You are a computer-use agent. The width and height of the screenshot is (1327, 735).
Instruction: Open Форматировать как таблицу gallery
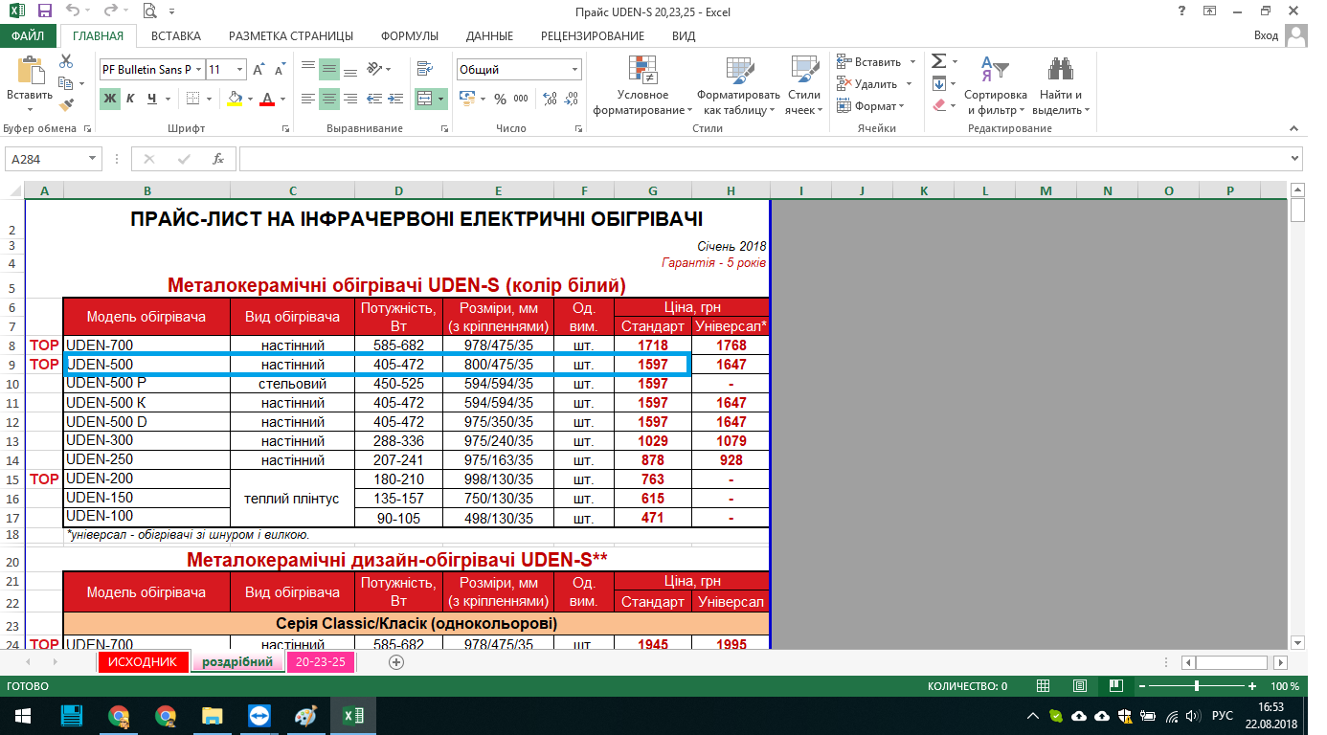pos(738,85)
